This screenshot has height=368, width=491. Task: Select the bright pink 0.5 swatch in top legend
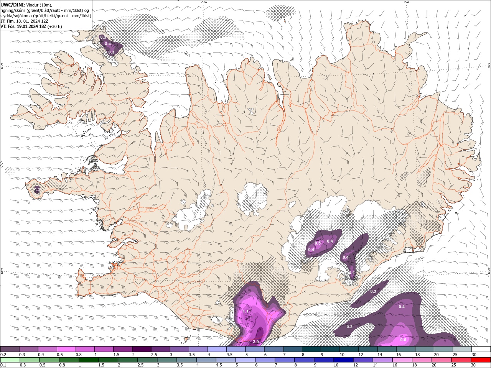click(x=66, y=349)
